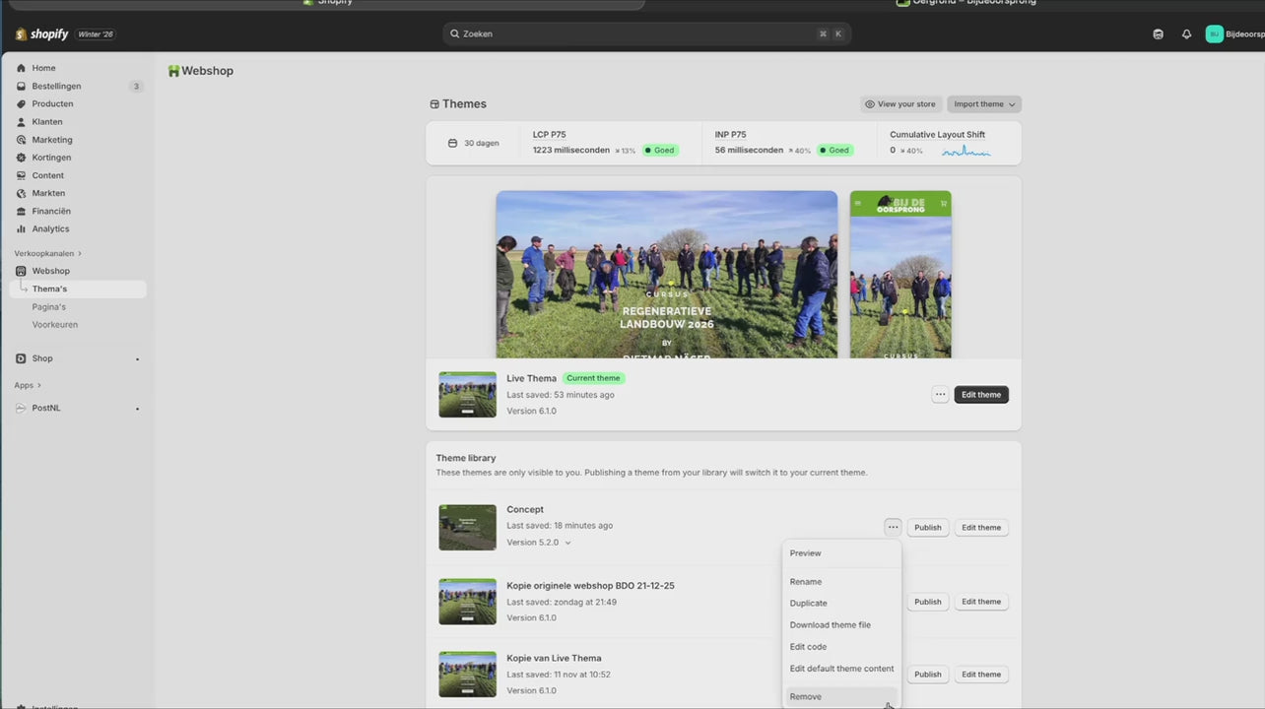Open Klanten customers section

coord(46,122)
